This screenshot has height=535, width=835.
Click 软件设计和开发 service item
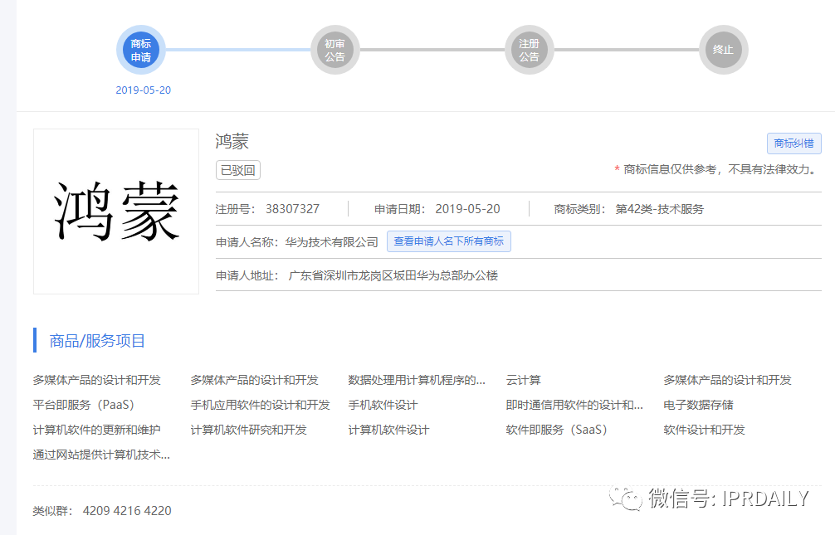[704, 430]
